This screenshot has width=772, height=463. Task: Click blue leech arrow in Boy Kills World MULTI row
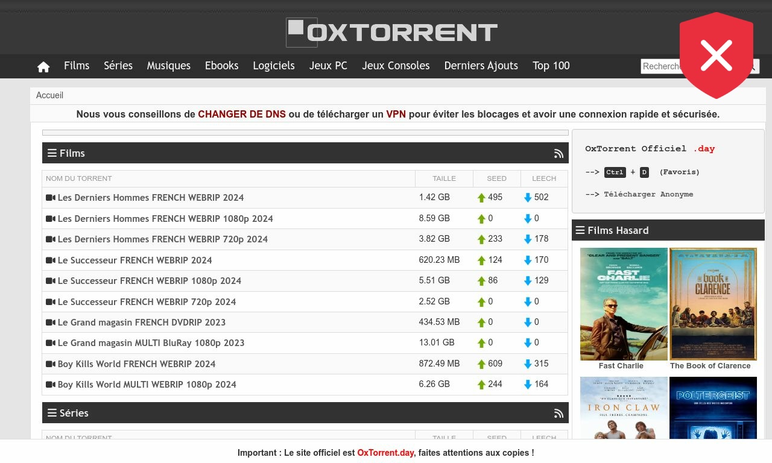pyautogui.click(x=528, y=385)
